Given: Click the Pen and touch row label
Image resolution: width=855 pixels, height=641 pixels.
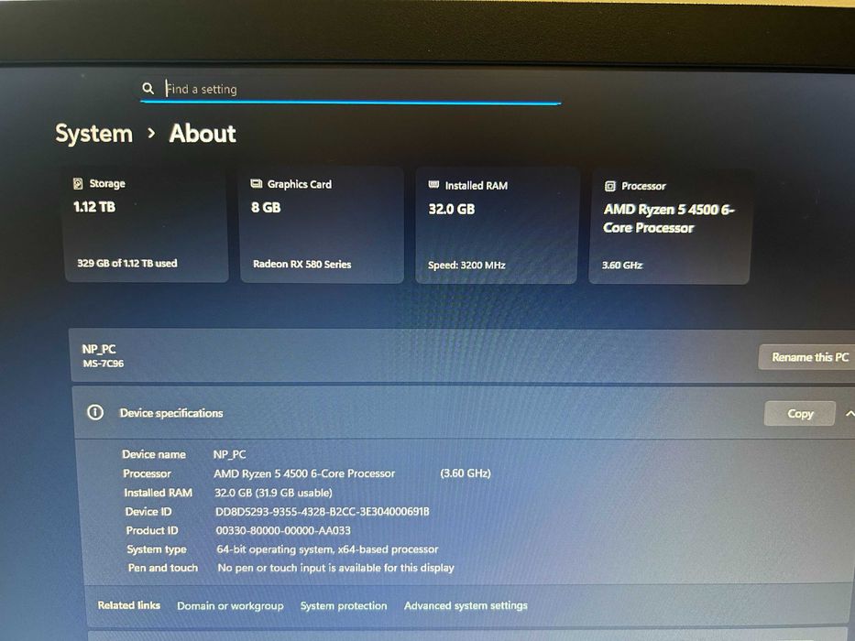Looking at the screenshot, I should pos(163,568).
